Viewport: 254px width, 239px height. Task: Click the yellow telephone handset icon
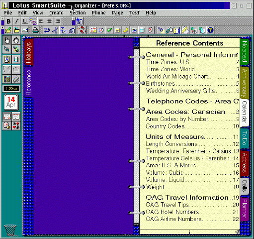[x=126, y=30]
